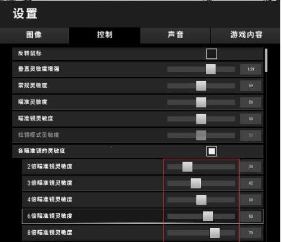The width and height of the screenshot is (282, 242).
Task: Open the 声音 settings tab
Action: coord(175,35)
